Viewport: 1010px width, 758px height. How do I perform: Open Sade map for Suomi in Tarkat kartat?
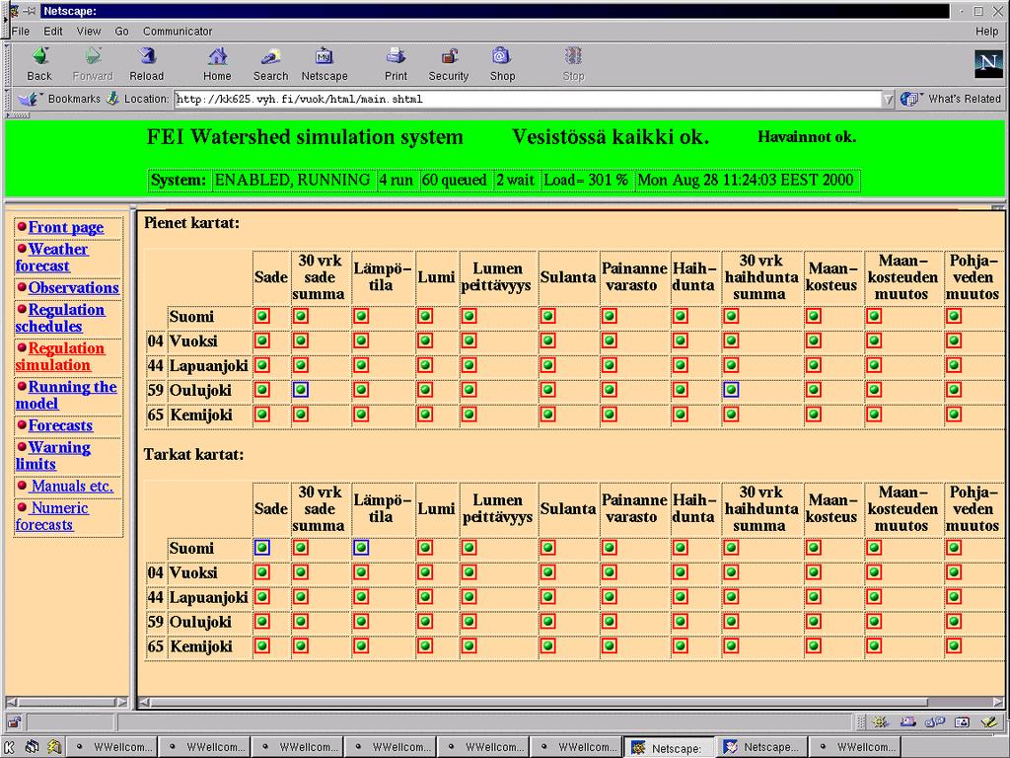click(262, 547)
